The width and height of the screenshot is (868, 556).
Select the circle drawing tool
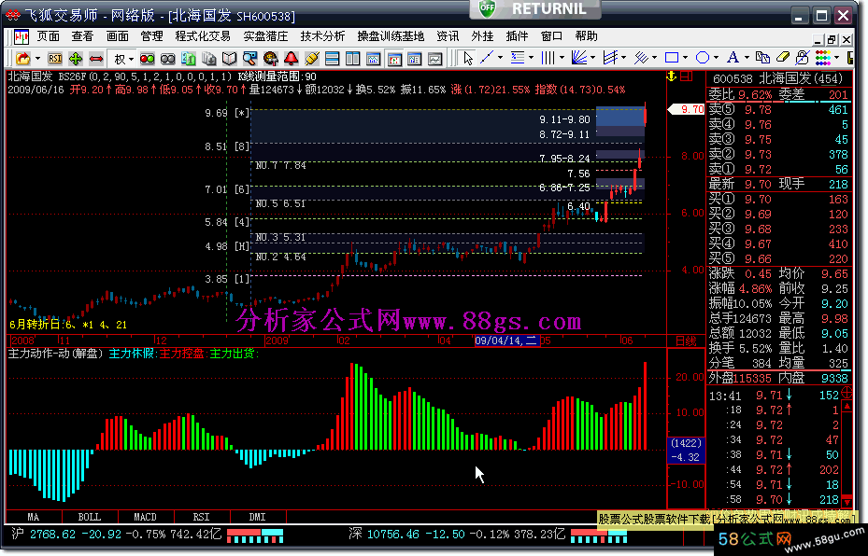[703, 58]
